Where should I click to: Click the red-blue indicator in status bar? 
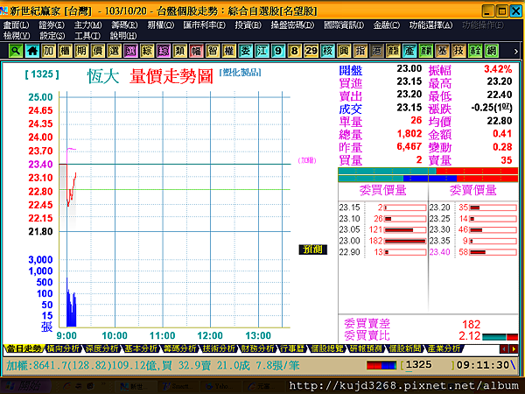[x=381, y=365]
